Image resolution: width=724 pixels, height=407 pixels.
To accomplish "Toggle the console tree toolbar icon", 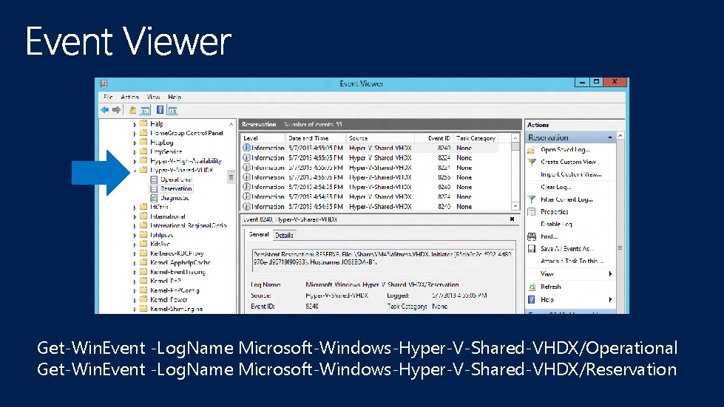I will 145,110.
